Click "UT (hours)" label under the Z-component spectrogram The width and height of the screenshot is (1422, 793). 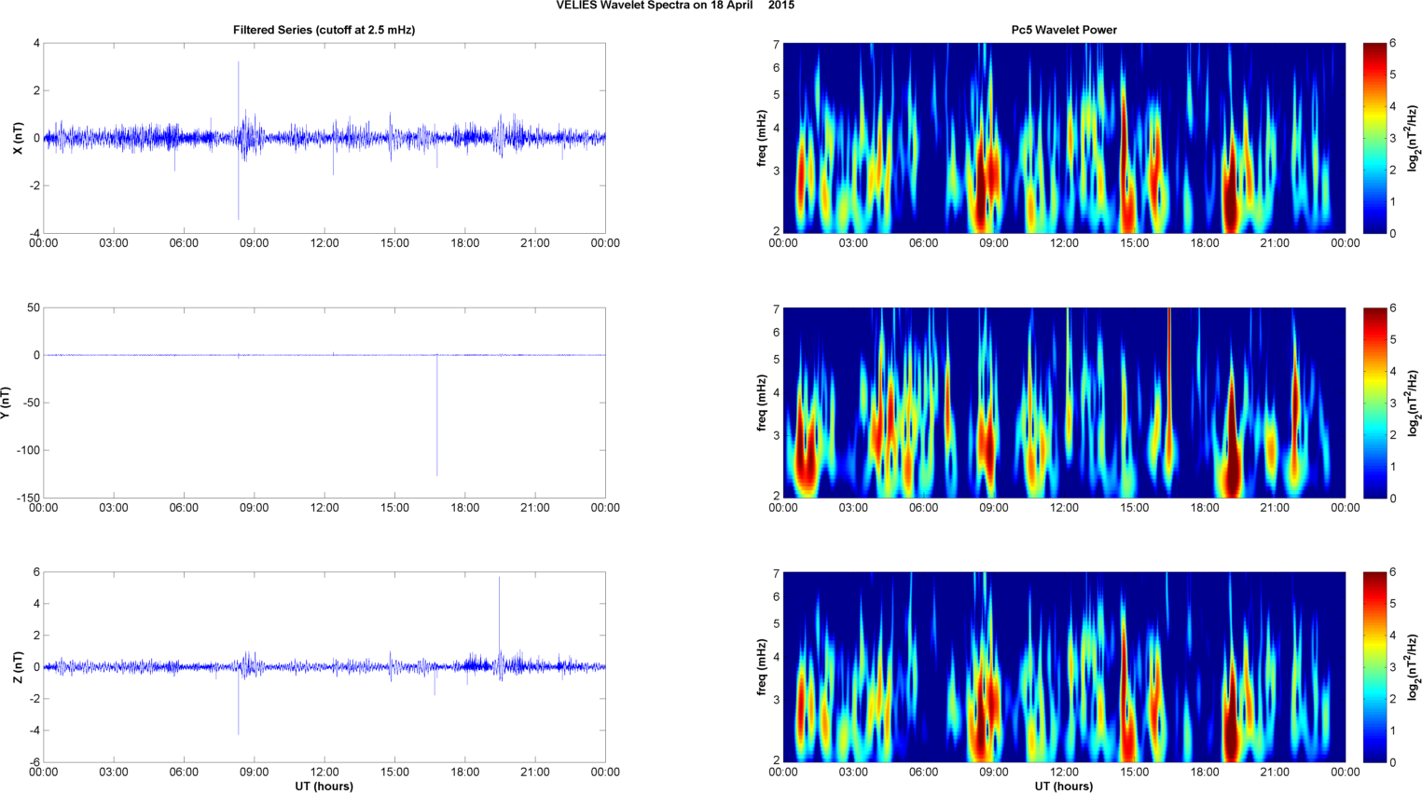click(1064, 786)
